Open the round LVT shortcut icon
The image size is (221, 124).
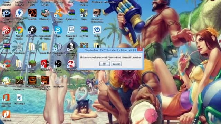coord(6,81)
